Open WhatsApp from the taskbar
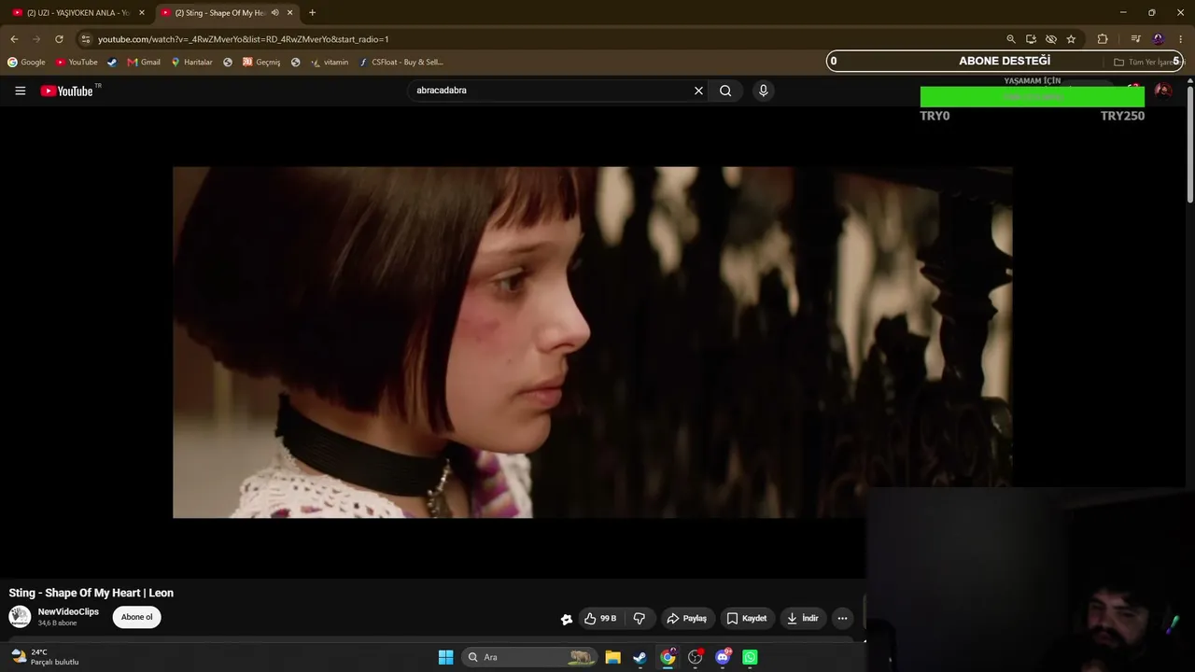Viewport: 1195px width, 672px height. (750, 657)
